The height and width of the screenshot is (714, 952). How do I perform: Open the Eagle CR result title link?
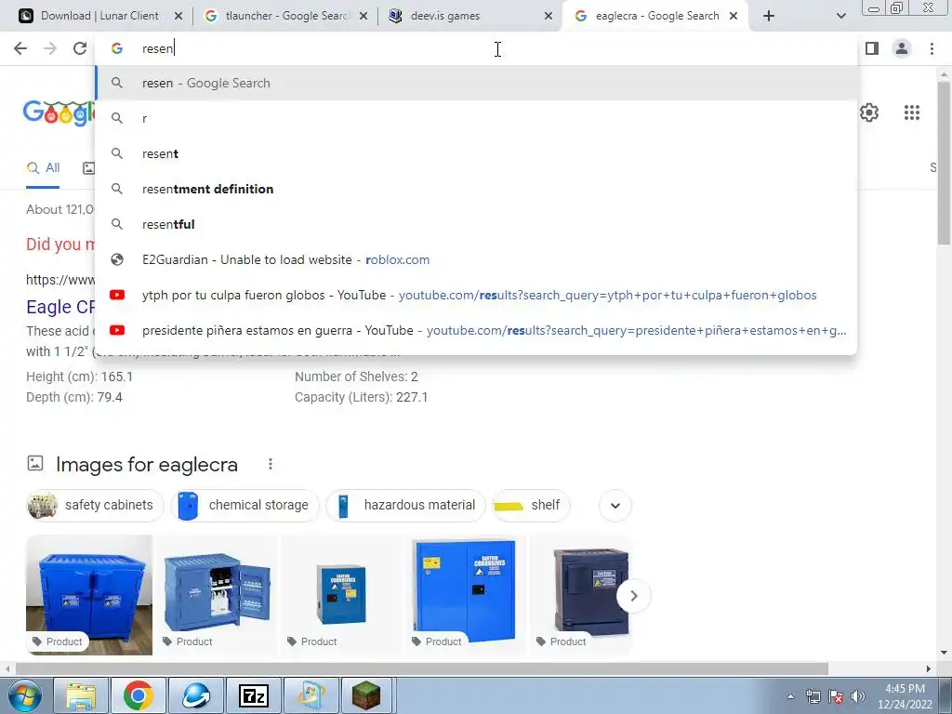[x=60, y=307]
